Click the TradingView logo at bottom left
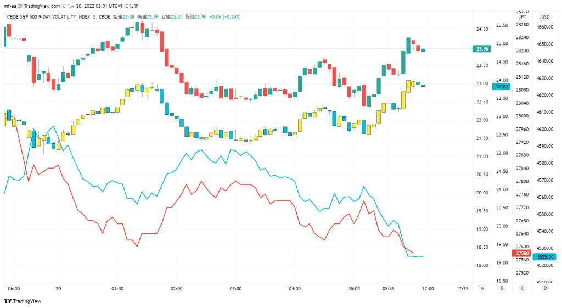 22,301
